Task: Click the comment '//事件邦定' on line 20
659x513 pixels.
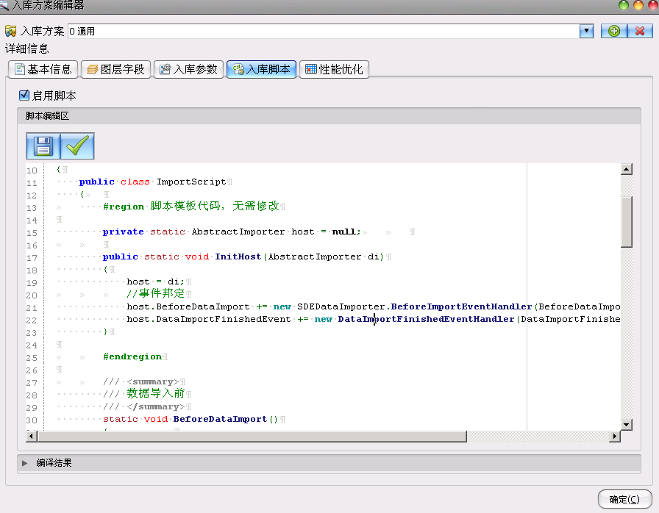Action: coord(155,293)
